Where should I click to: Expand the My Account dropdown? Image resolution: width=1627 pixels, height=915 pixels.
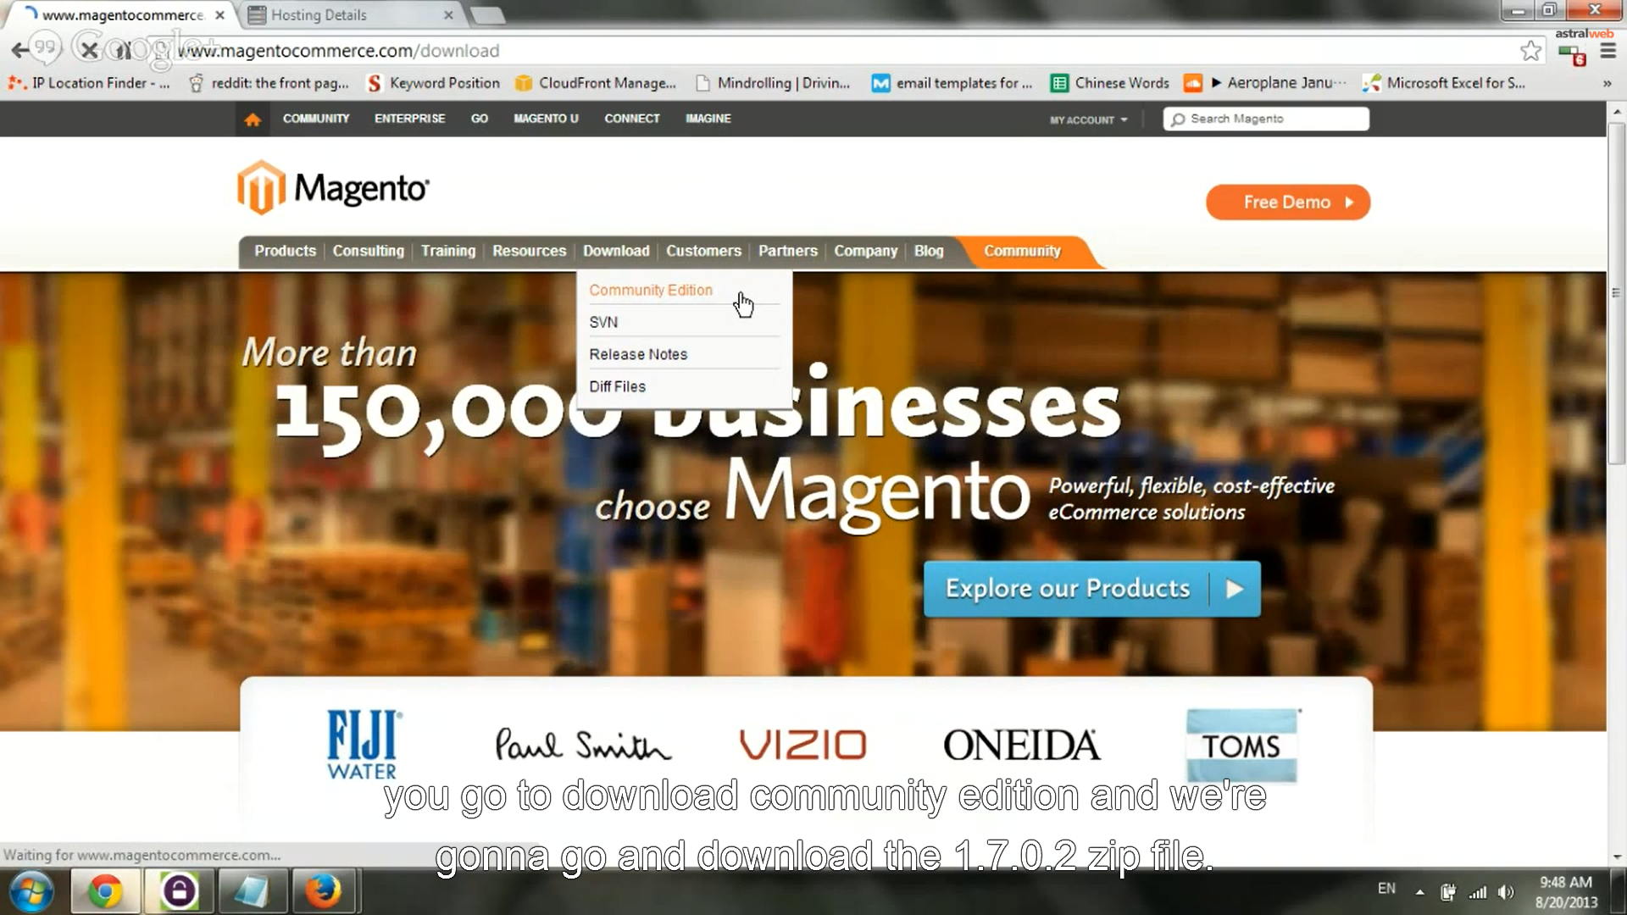(x=1088, y=119)
